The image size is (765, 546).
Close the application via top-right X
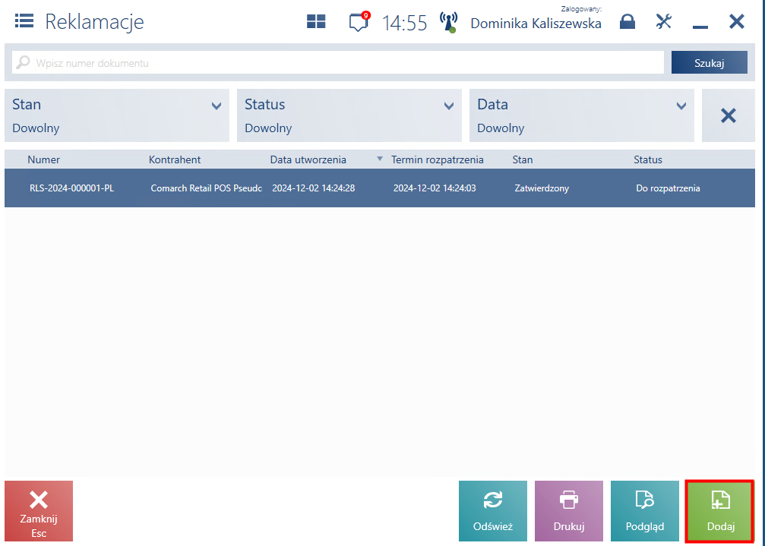coord(737,21)
